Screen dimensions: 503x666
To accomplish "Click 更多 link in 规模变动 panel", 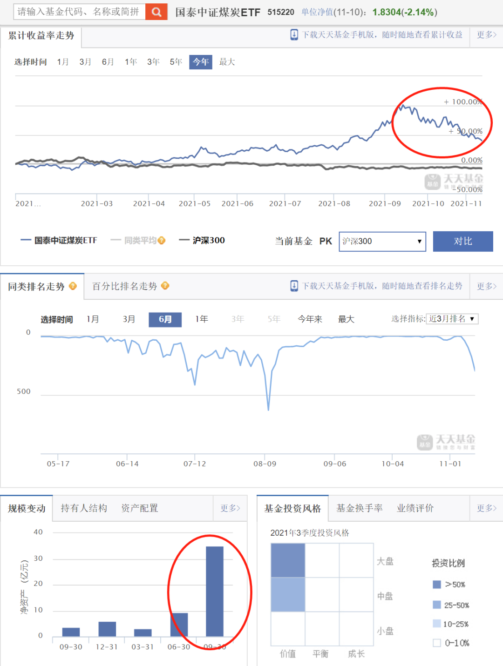I will (x=230, y=508).
